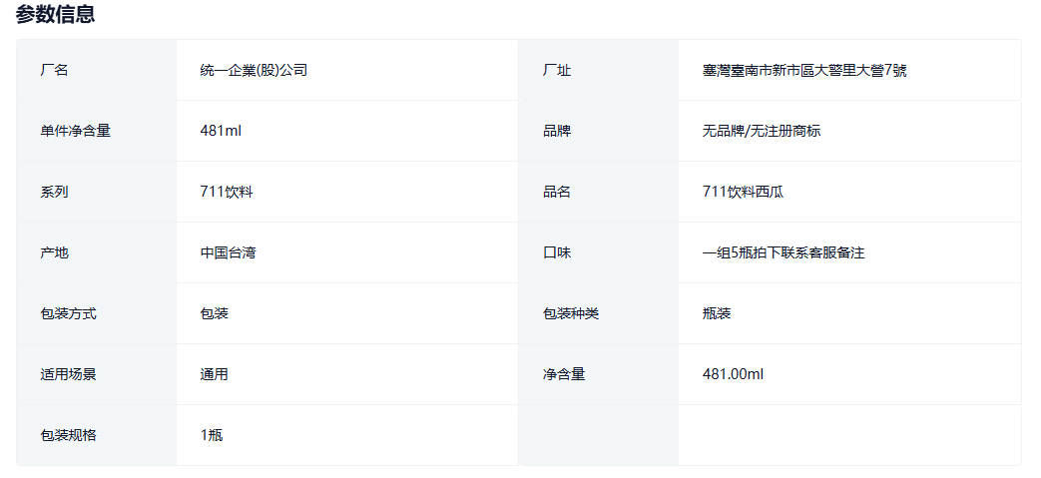Click the 一组5瓶拍下联系客服备注 flavor value
This screenshot has width=1041, height=478.
[x=783, y=252]
